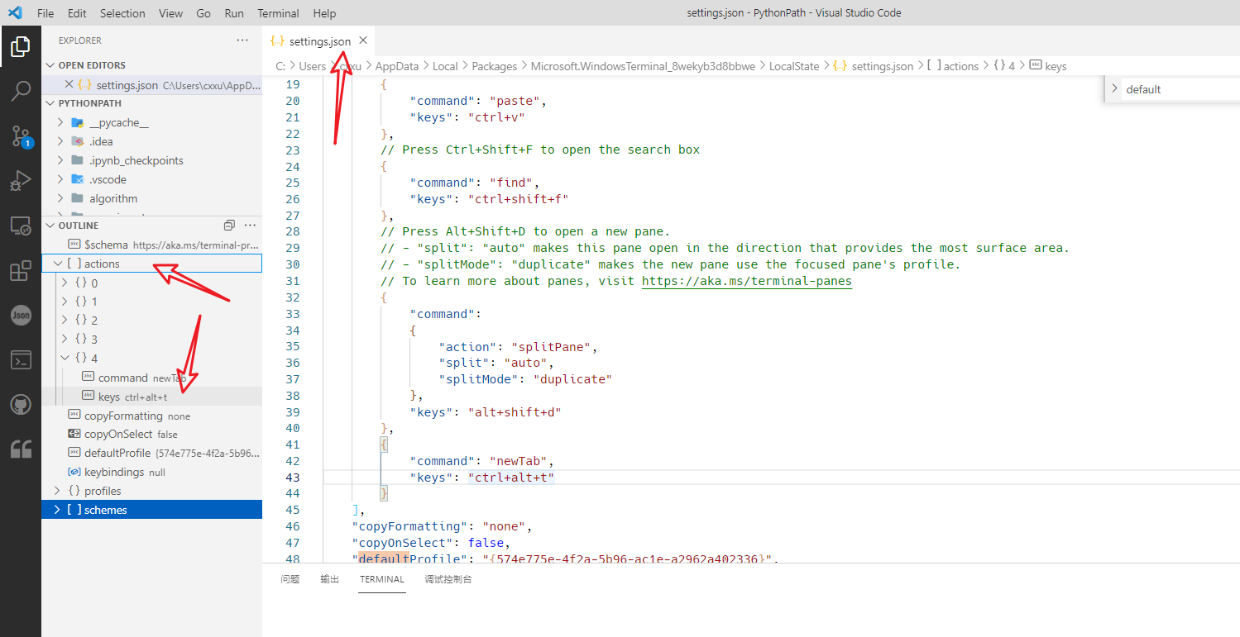Screen dimensions: 1240x637
Task: Collapse all items in the Outline panel
Action: point(229,225)
